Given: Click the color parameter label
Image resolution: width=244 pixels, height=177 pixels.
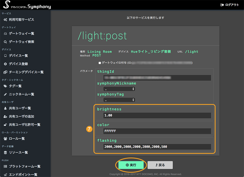Looking at the screenshot, I should [103, 125].
